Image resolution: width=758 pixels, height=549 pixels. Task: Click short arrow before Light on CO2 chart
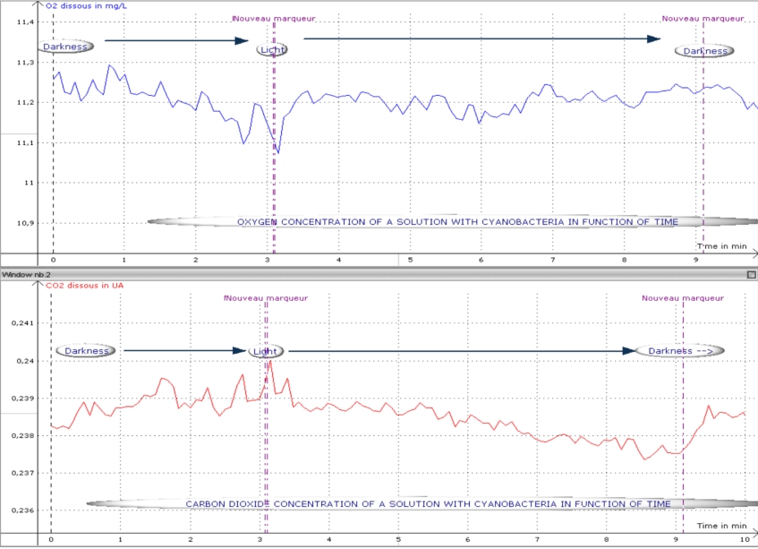[x=184, y=350]
